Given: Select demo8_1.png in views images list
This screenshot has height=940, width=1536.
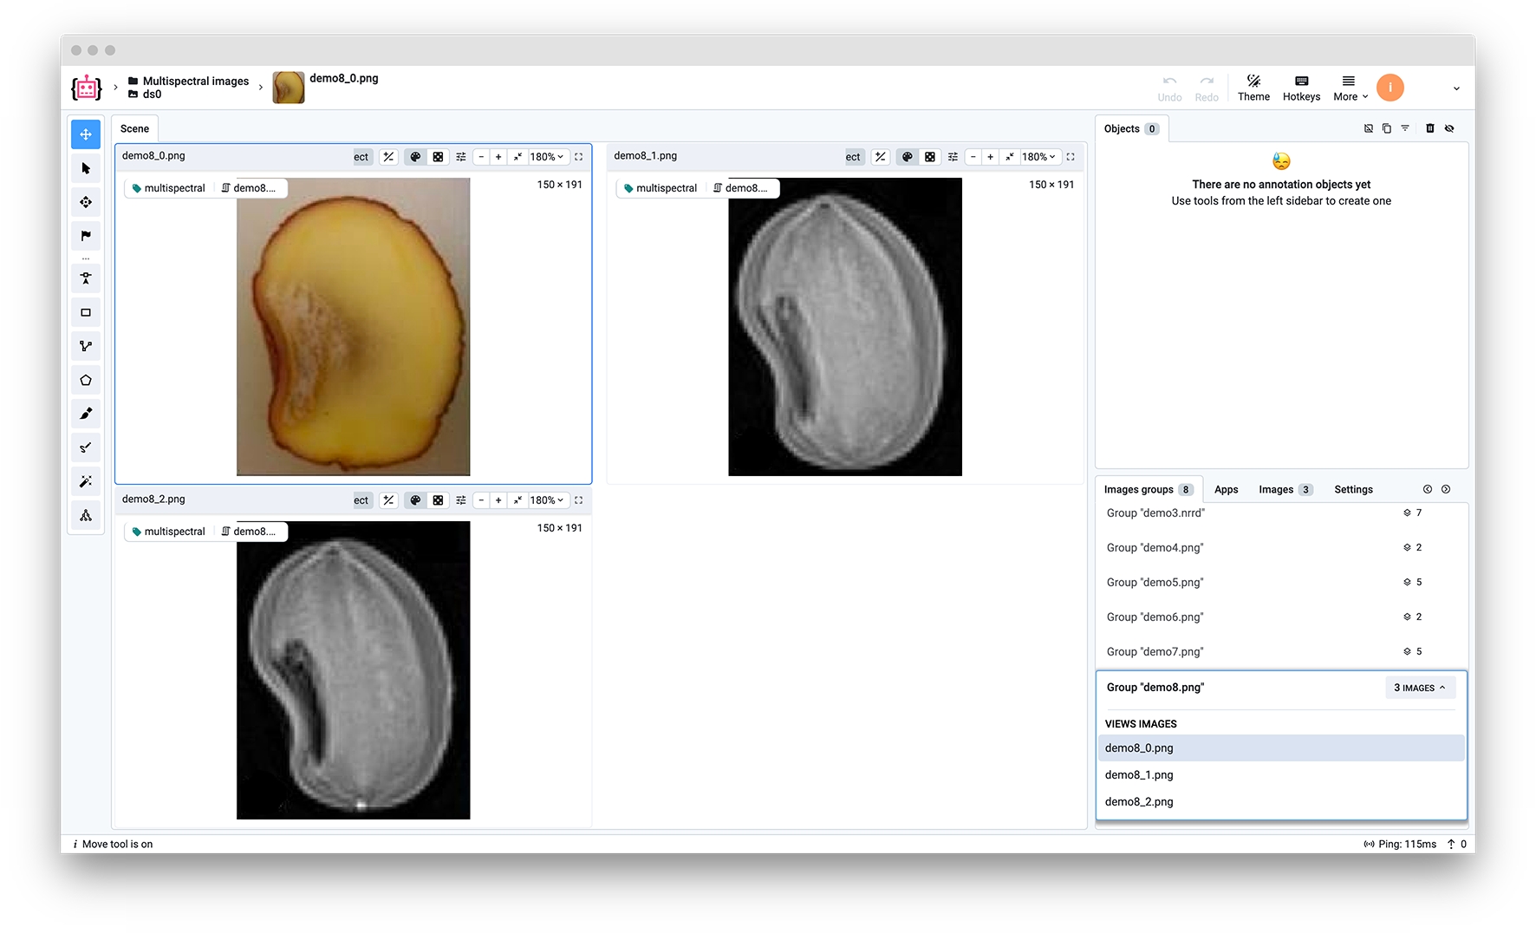Looking at the screenshot, I should pyautogui.click(x=1281, y=775).
